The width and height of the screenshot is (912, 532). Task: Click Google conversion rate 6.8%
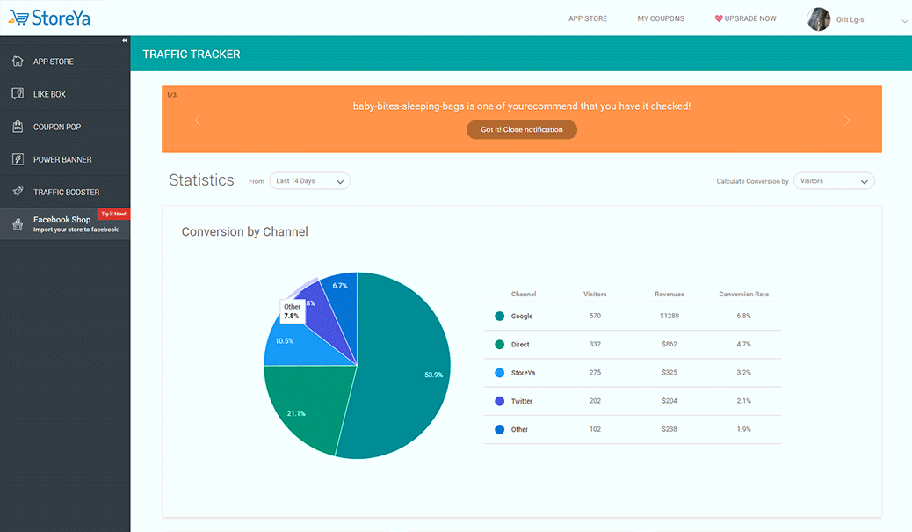point(744,316)
